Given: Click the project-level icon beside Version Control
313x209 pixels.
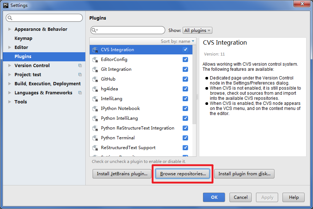Looking at the screenshot, I should (x=80, y=65).
